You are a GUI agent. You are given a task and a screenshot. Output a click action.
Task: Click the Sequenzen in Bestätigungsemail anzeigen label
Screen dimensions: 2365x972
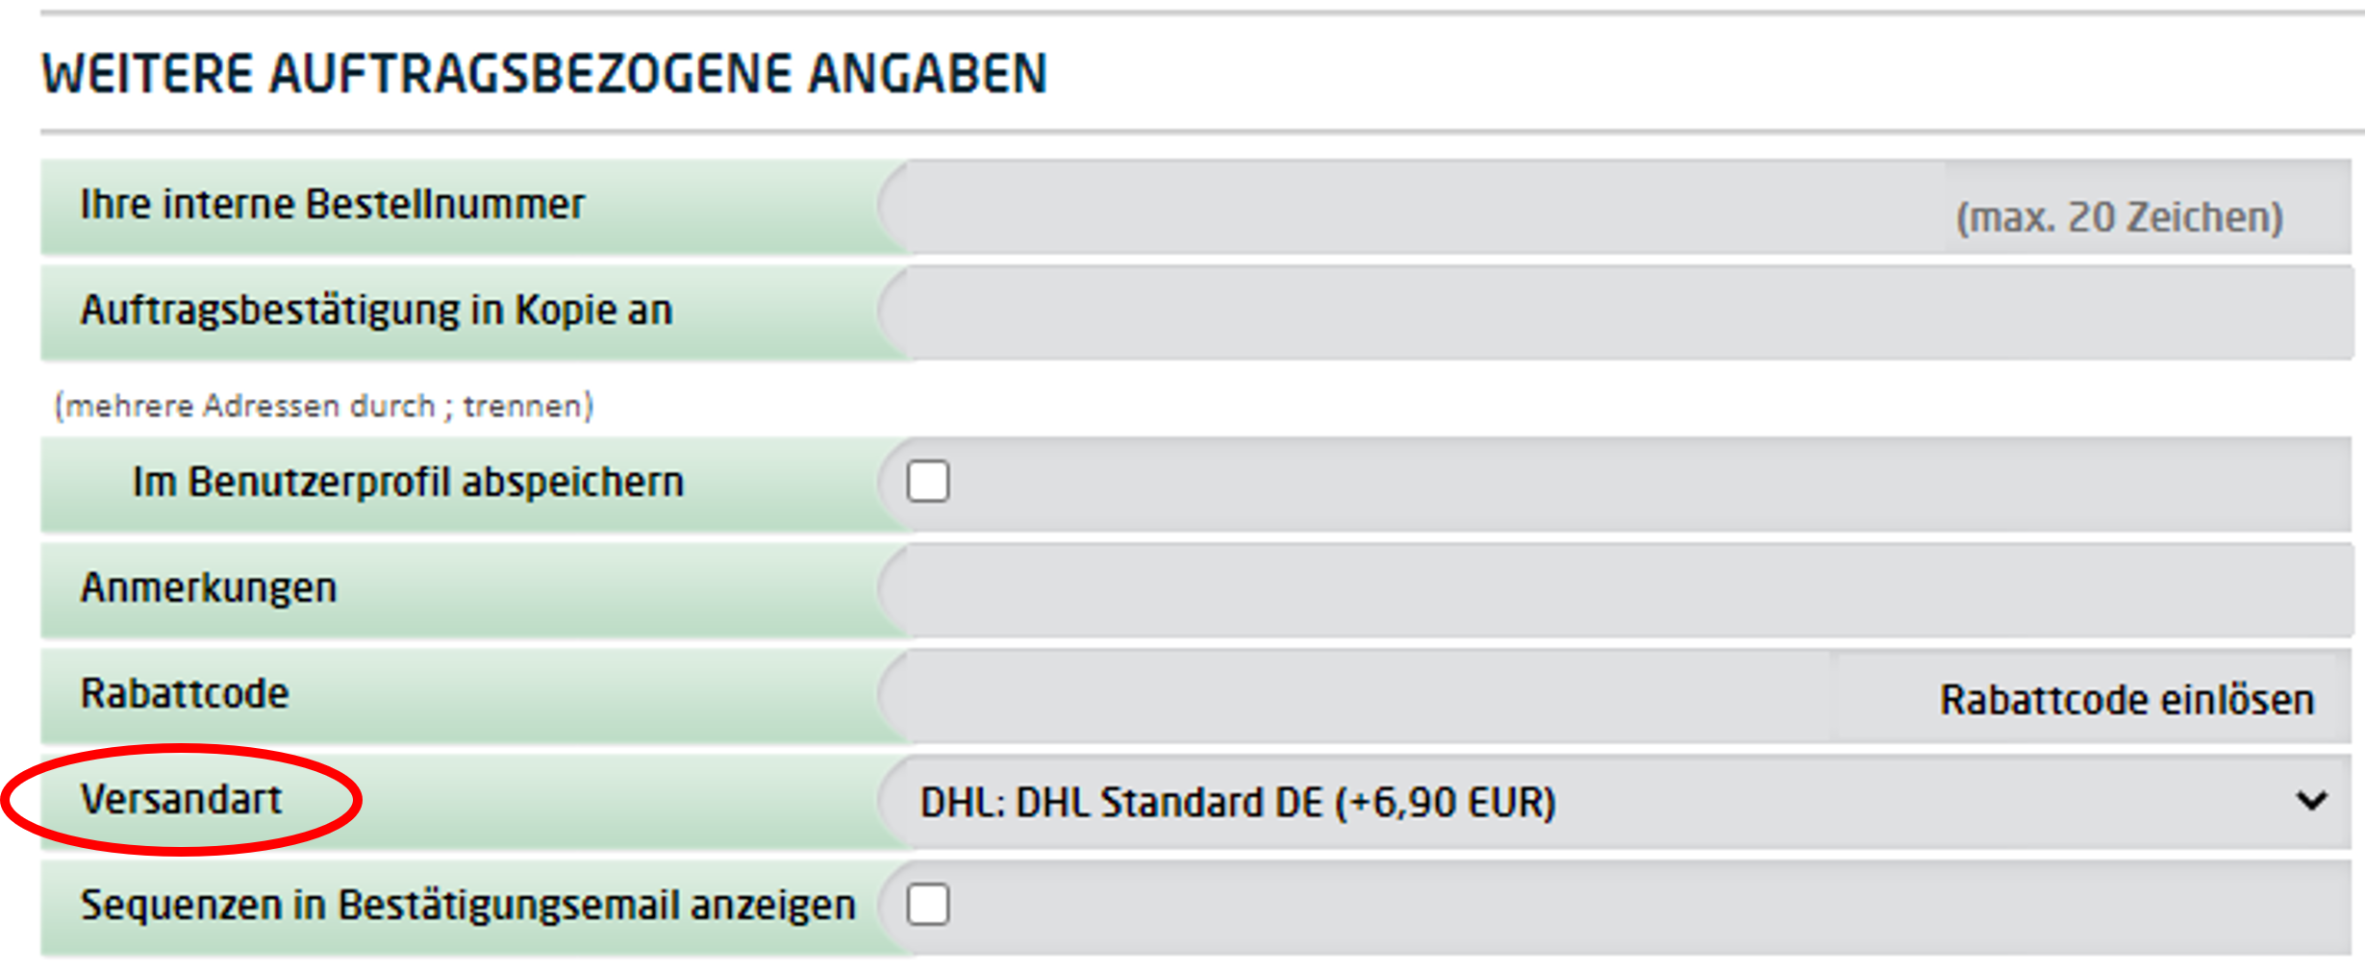[x=467, y=906]
